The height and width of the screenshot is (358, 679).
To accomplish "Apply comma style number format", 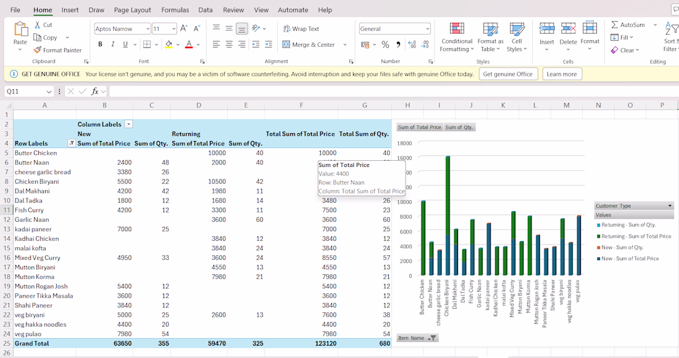I will click(x=398, y=44).
